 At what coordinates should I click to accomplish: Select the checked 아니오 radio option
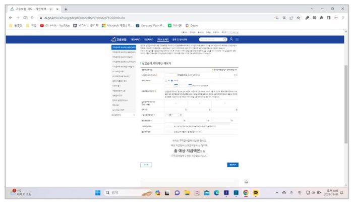click(172, 80)
